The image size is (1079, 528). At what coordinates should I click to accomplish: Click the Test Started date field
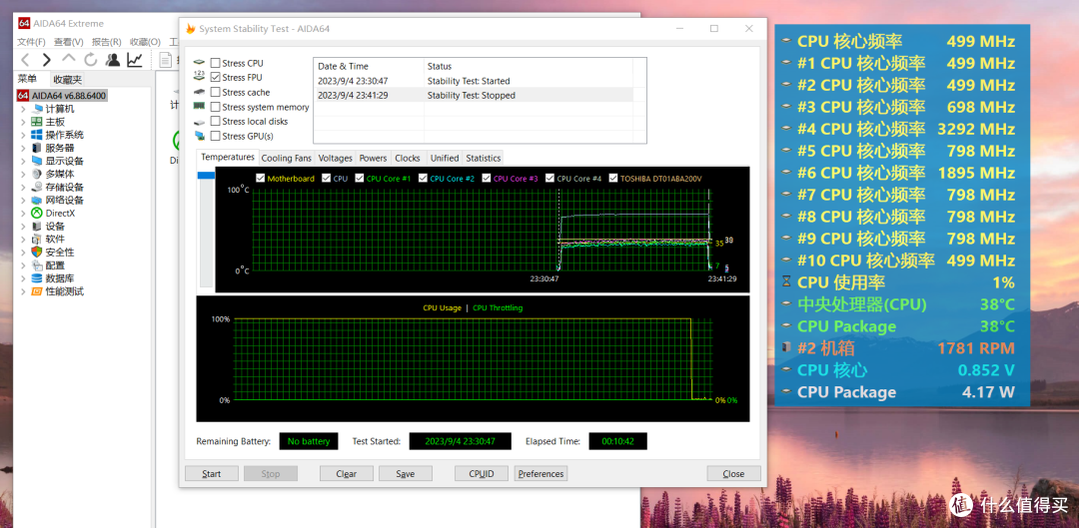pyautogui.click(x=460, y=441)
